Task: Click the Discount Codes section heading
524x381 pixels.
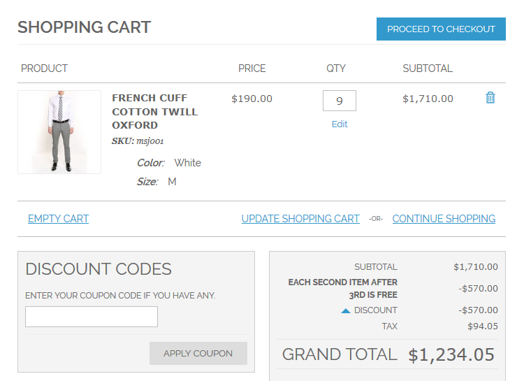Action: tap(99, 269)
